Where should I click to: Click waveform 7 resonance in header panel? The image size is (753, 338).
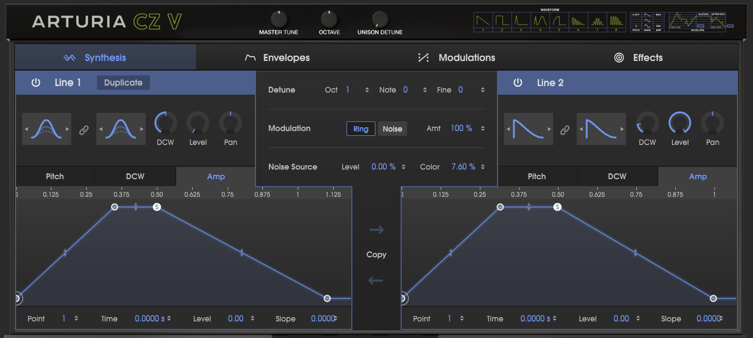[598, 21]
